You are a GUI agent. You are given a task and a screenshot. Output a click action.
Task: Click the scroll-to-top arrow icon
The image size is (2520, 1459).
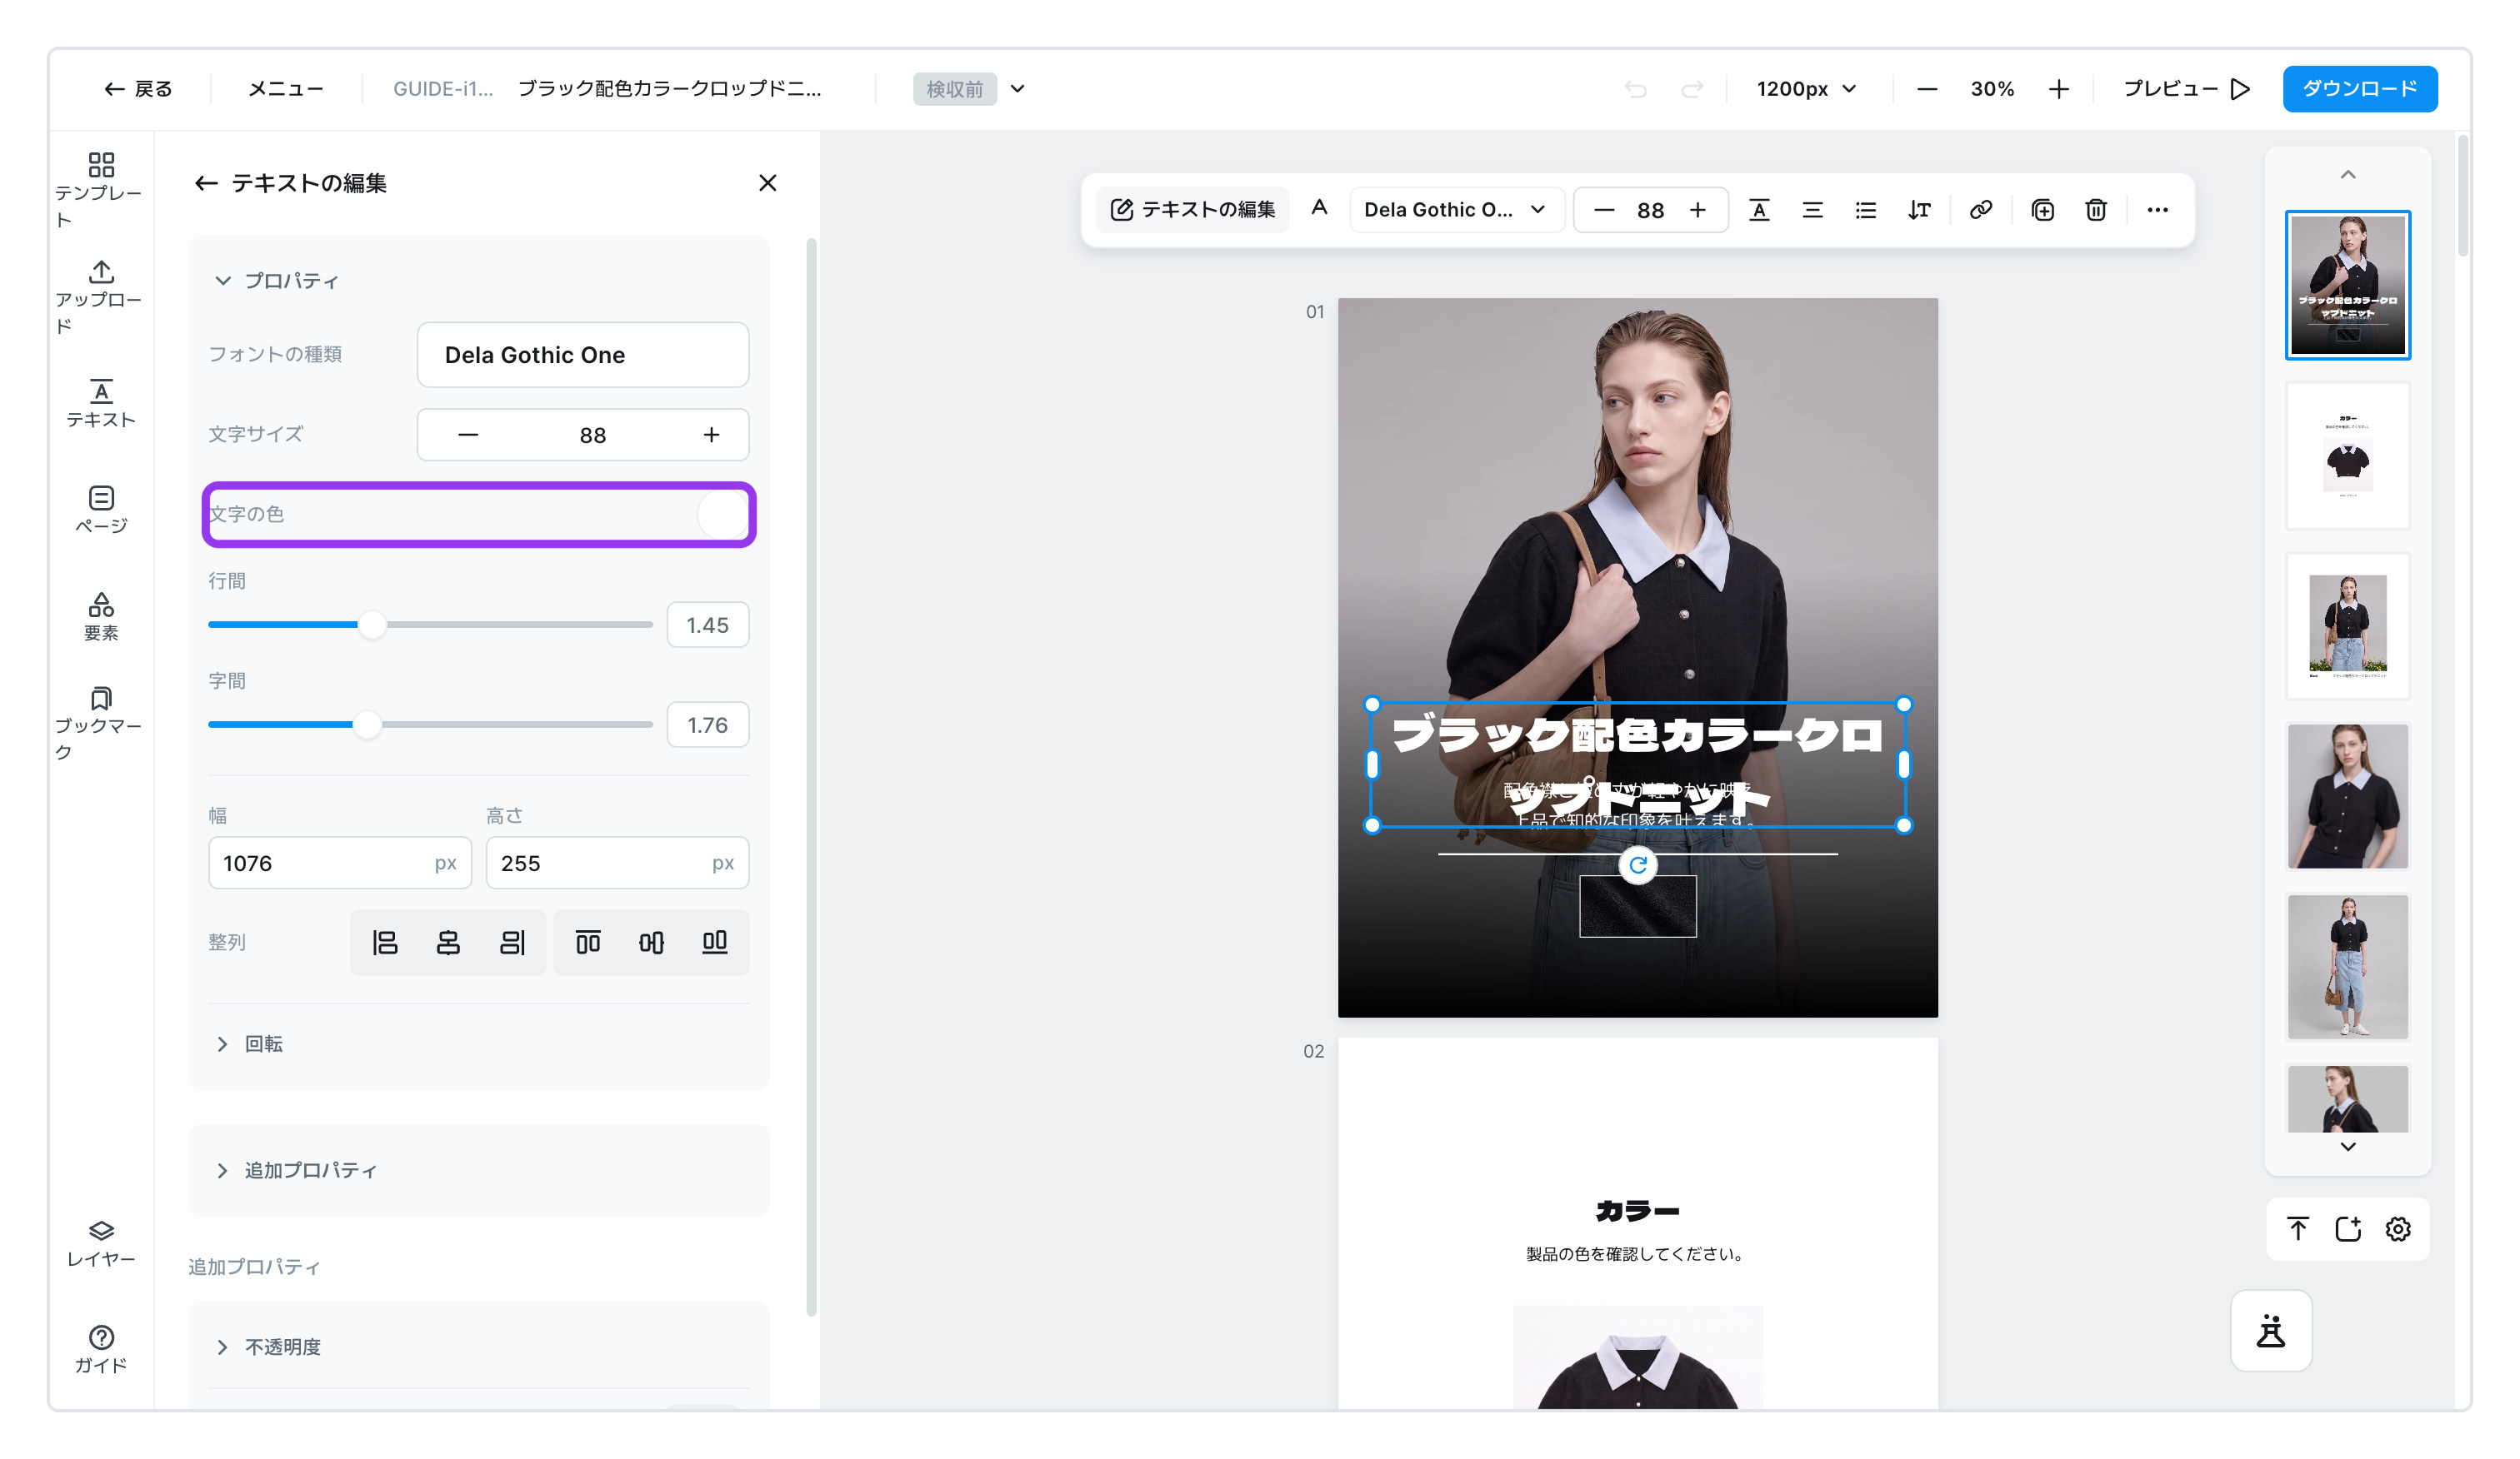[x=2297, y=1228]
